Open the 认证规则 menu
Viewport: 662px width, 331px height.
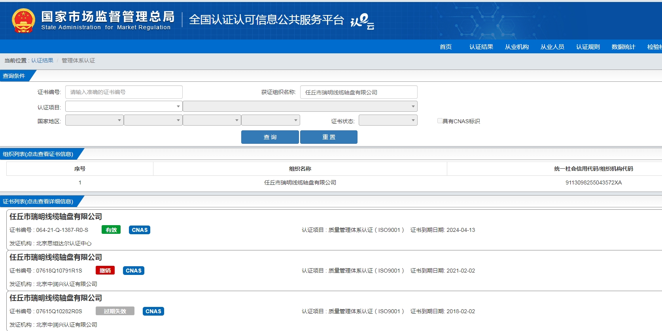coord(588,47)
